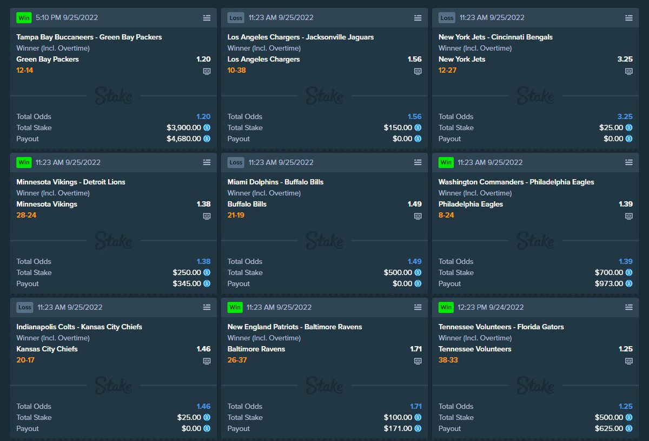
Task: Click blue Total Odds value 1.71
Action: tap(415, 406)
